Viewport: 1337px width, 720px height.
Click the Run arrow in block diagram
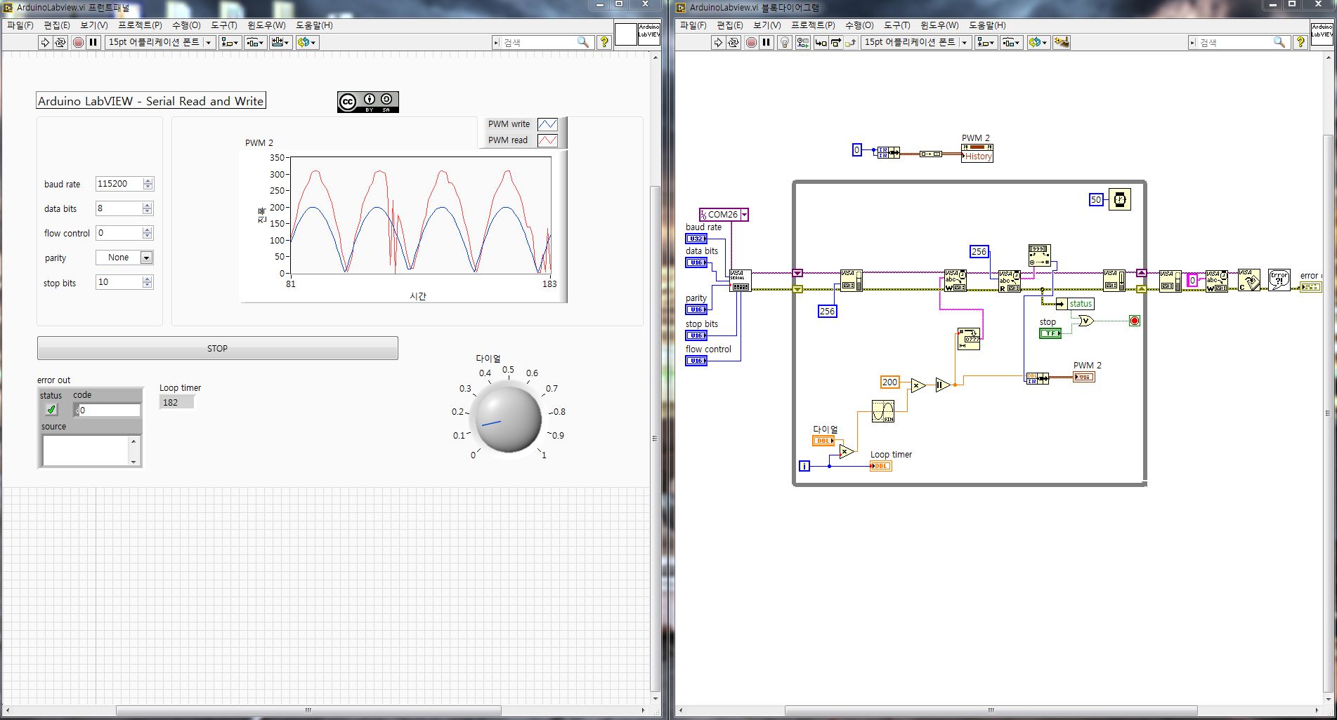717,42
